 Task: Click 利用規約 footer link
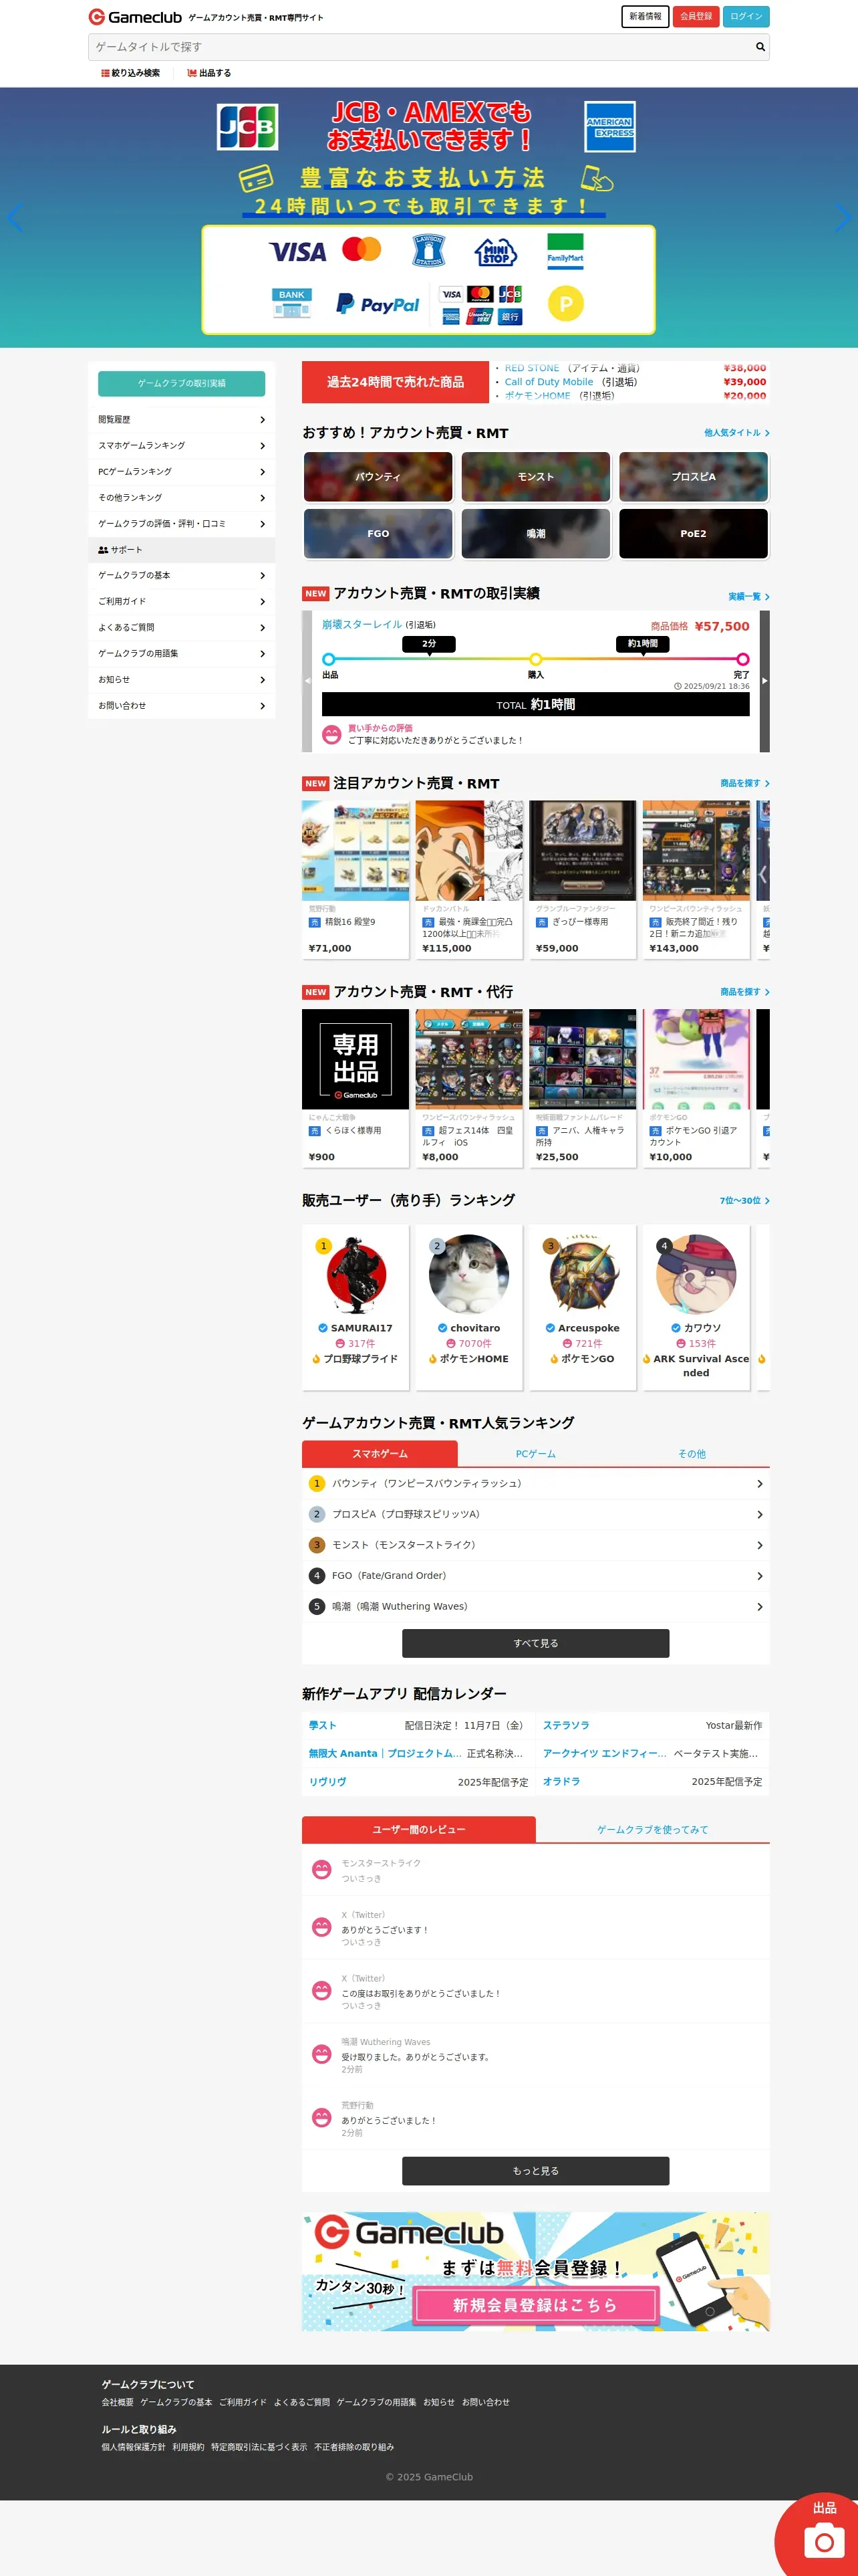click(x=188, y=2447)
